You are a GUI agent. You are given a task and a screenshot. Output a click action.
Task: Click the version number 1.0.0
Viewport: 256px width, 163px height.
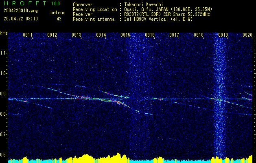55,4
